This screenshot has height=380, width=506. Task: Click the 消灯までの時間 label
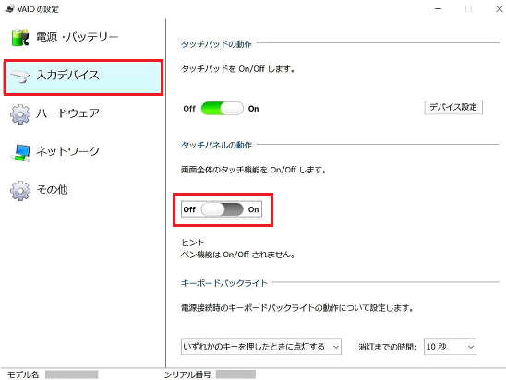pos(387,347)
